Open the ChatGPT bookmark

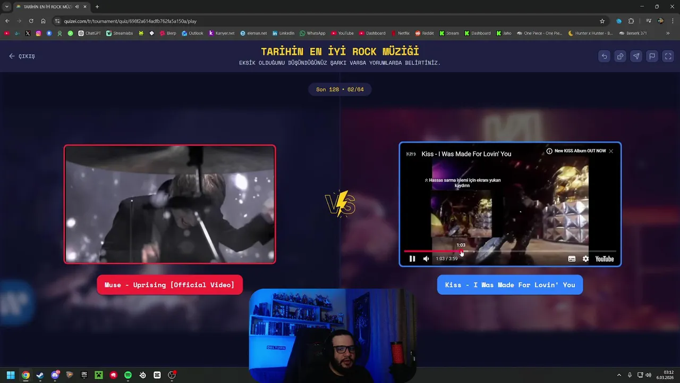(x=89, y=33)
